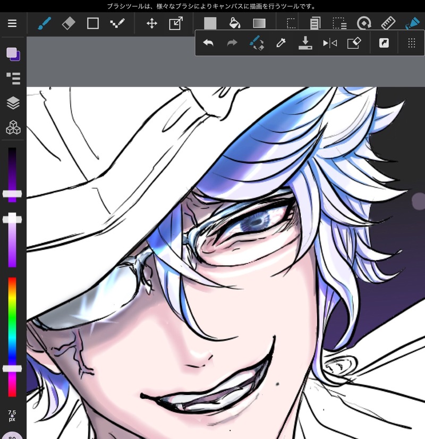Select the blue pen settings icon

tap(412, 23)
